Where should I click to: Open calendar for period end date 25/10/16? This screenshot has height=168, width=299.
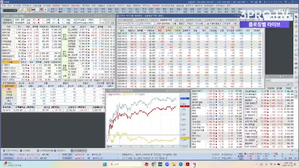pos(144,28)
